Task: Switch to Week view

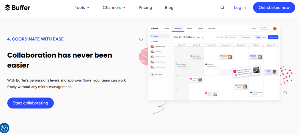Action: (x=258, y=37)
